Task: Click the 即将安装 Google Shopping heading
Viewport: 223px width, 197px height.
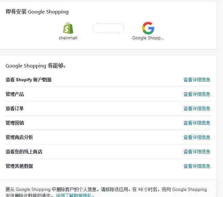Action: (x=37, y=12)
